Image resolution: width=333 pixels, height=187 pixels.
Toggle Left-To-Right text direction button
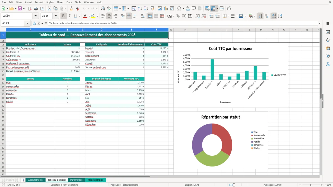coord(260,16)
